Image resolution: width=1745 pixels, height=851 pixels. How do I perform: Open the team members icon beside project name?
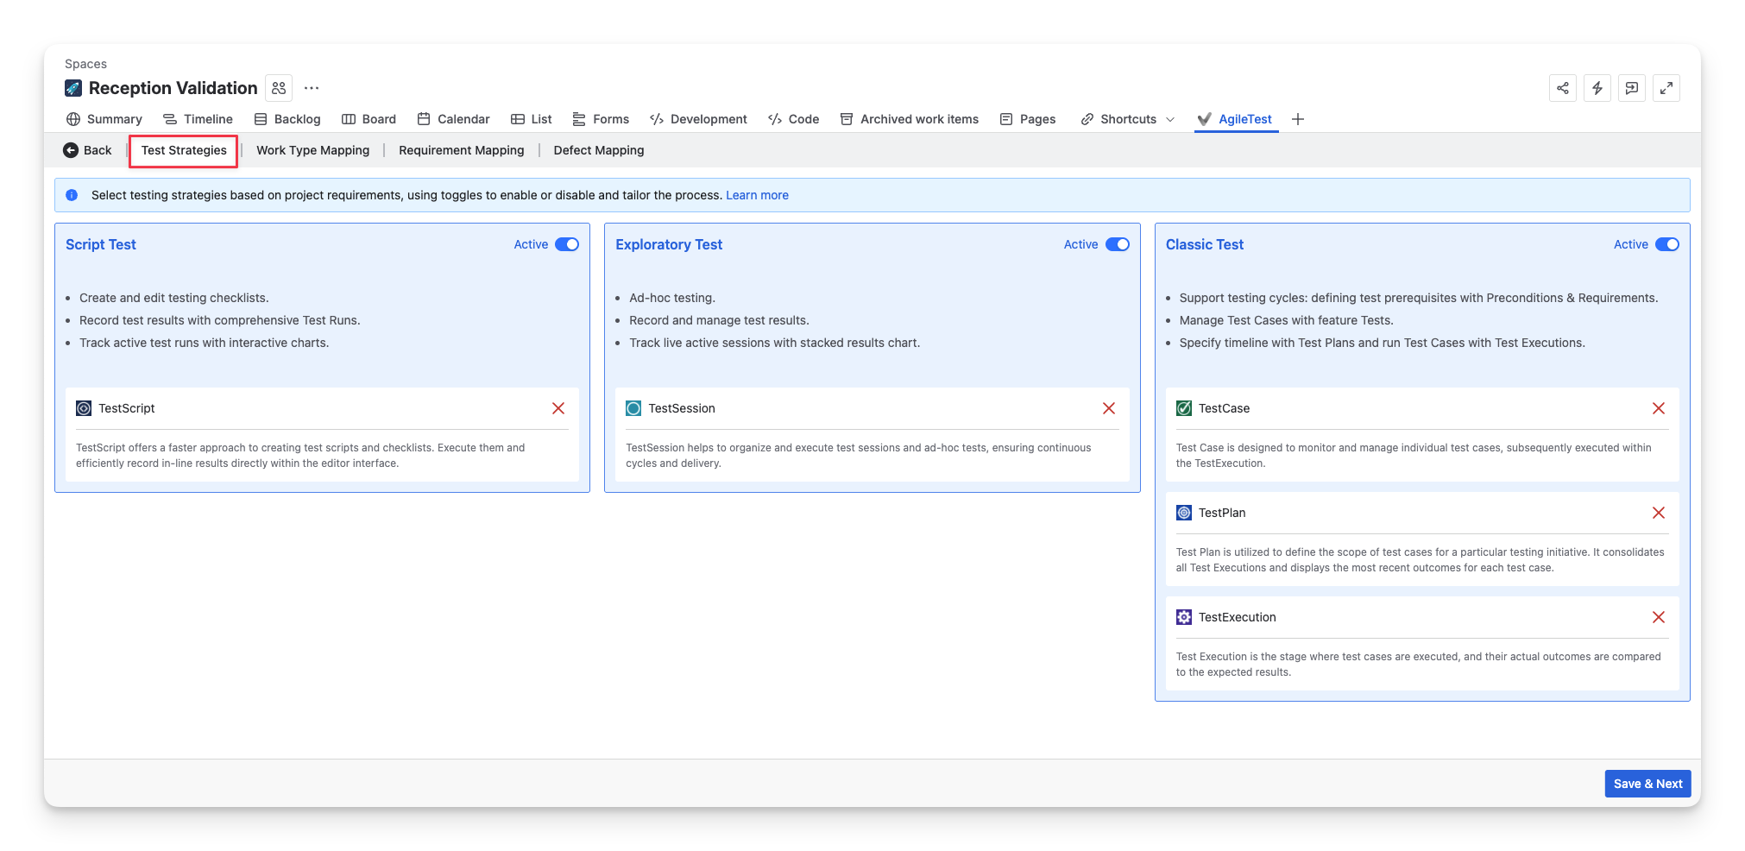coord(279,88)
